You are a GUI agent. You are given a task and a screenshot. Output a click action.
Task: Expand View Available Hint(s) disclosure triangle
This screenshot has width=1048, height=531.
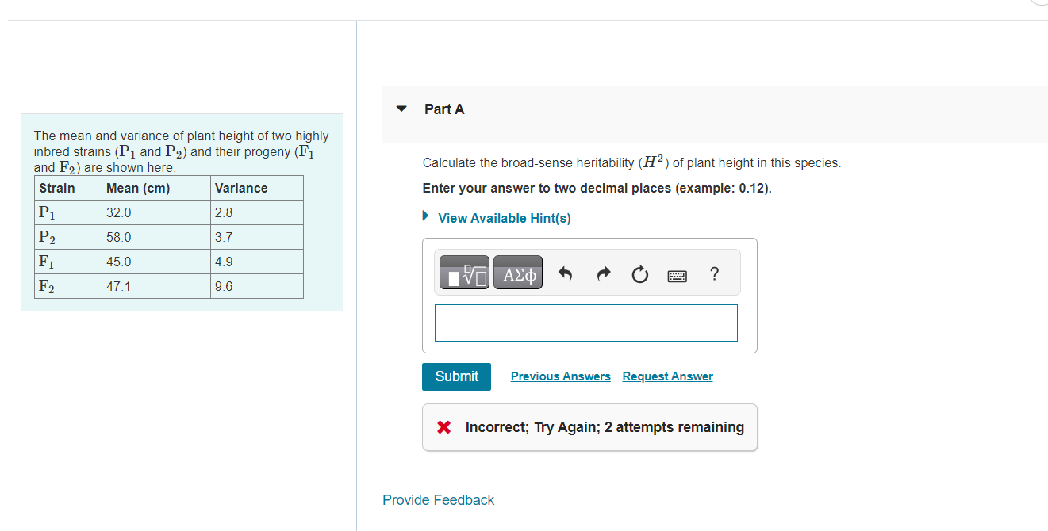tap(424, 215)
